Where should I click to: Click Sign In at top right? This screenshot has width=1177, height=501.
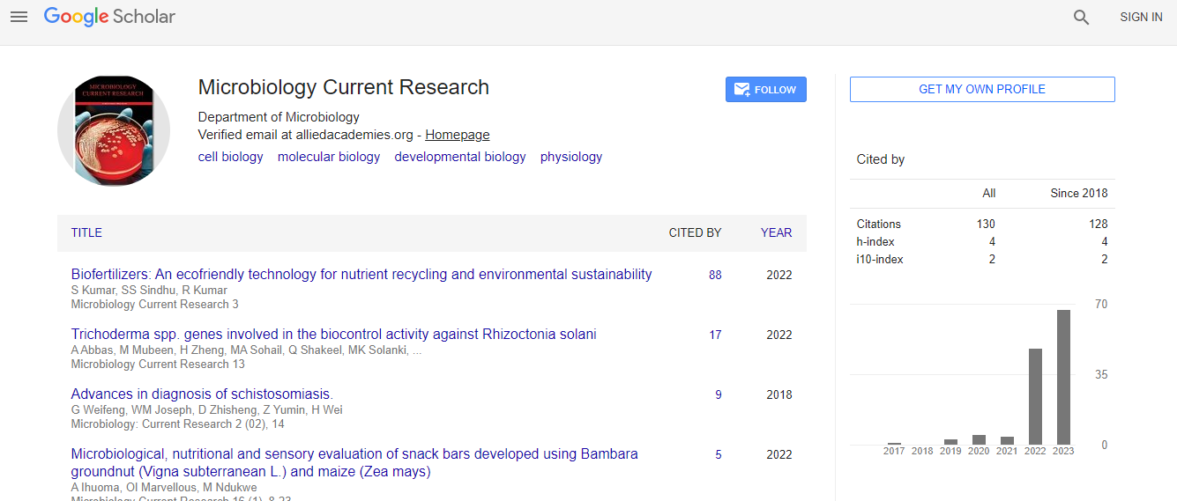coord(1140,17)
